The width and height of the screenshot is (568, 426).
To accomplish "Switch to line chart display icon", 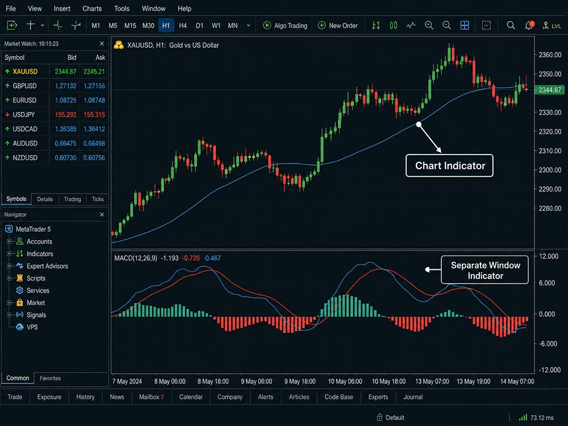I will point(411,26).
